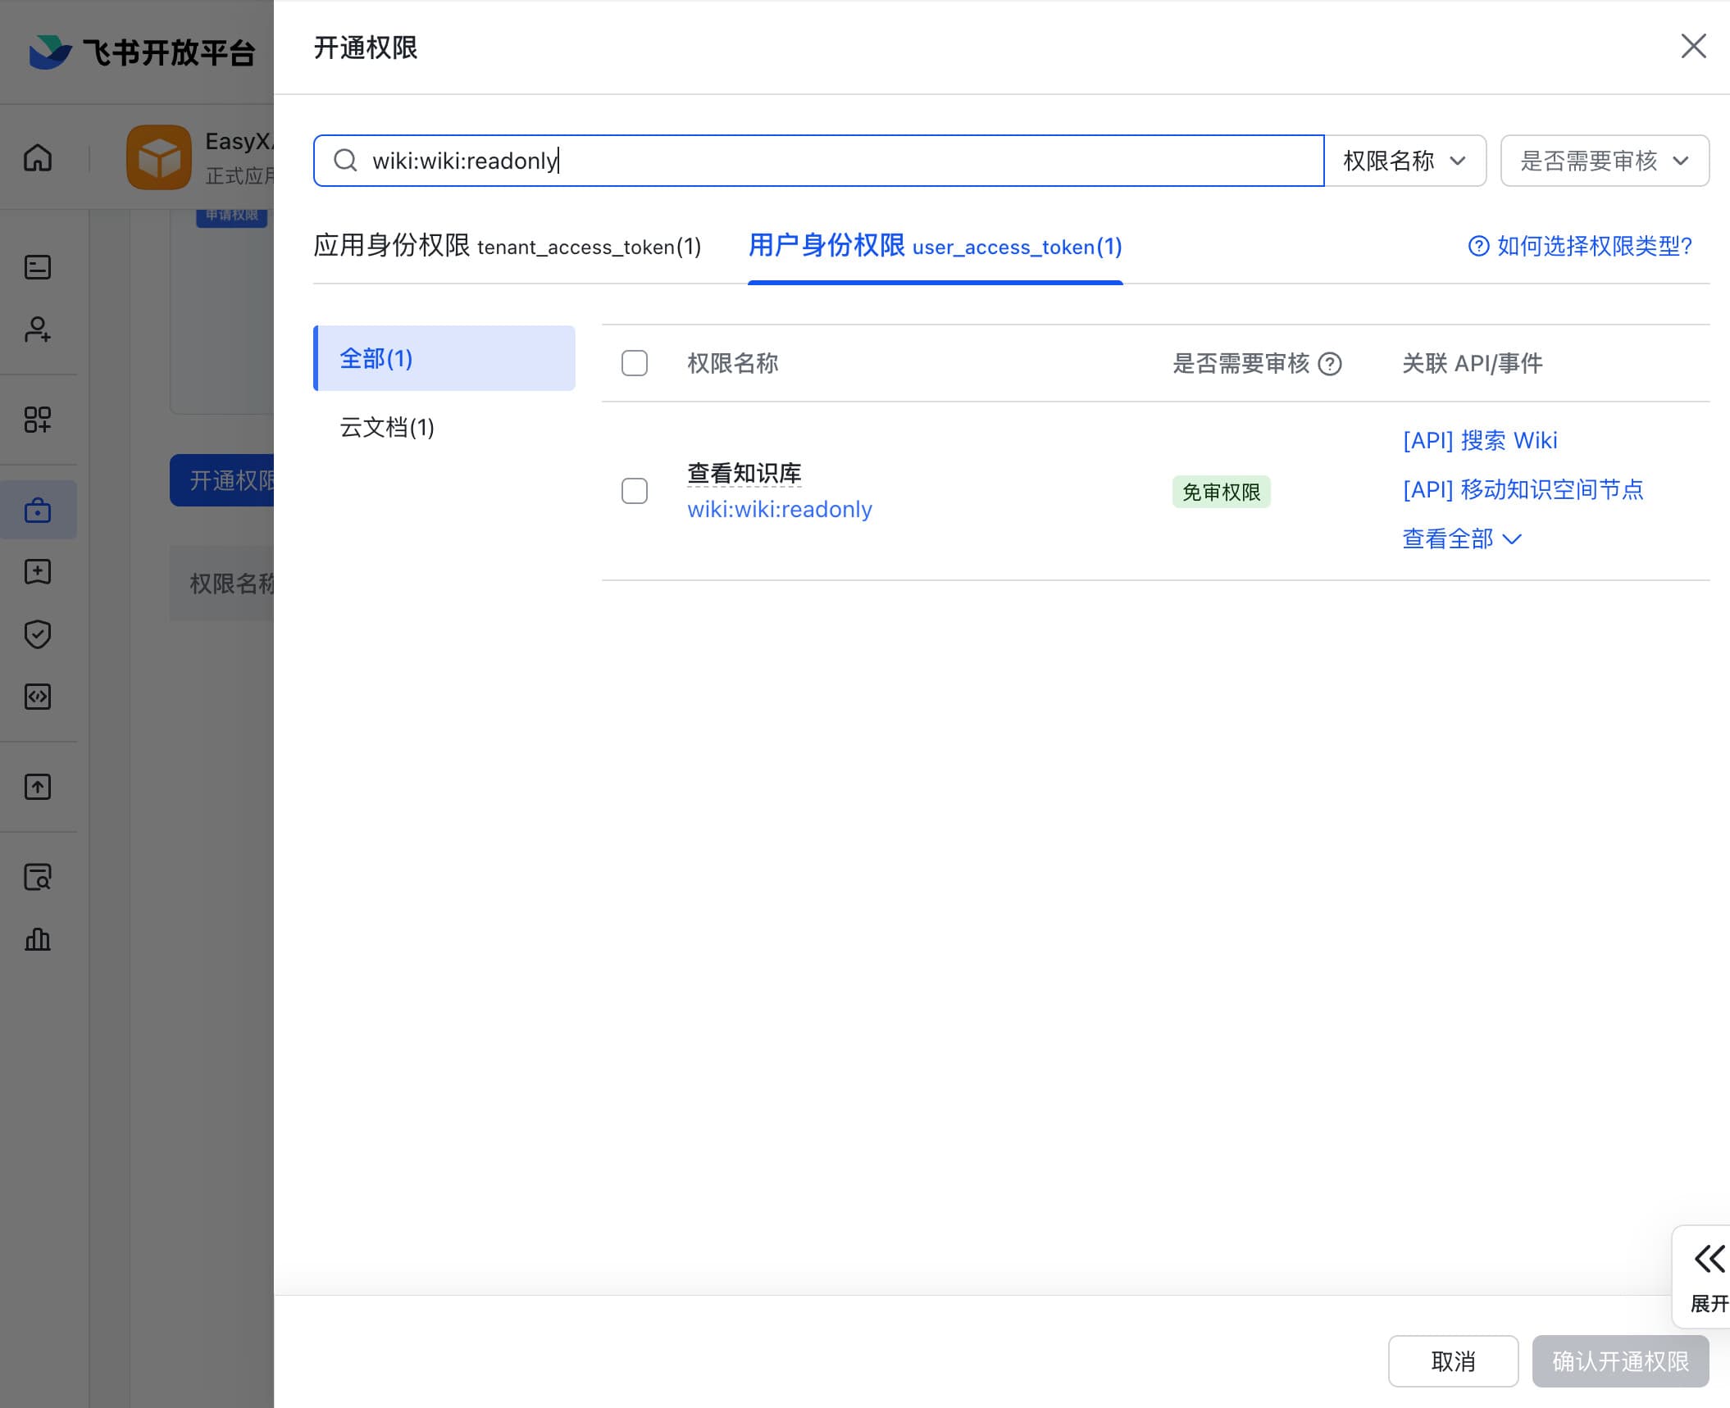Open the 是否需要审核 filter dropdown
Image resolution: width=1730 pixels, height=1408 pixels.
(1605, 161)
